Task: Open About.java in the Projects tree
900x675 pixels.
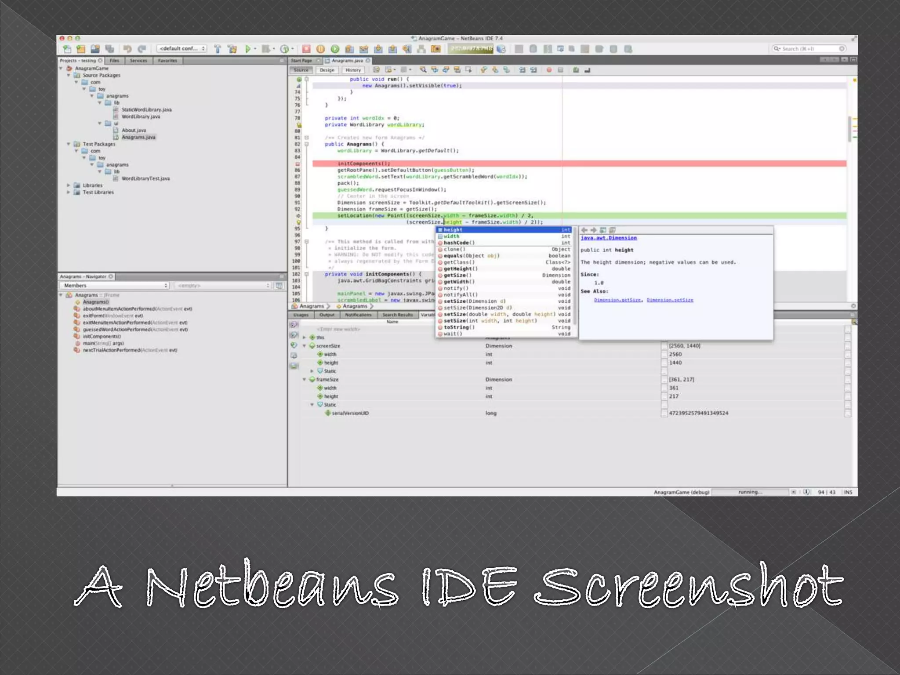Action: [x=134, y=131]
